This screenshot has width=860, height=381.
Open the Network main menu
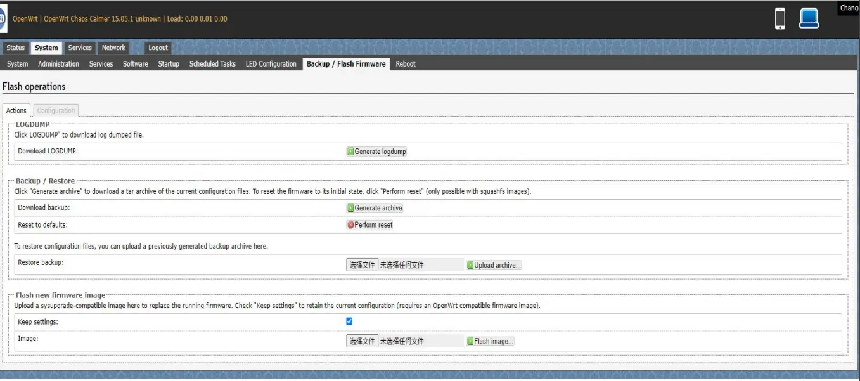pos(113,48)
